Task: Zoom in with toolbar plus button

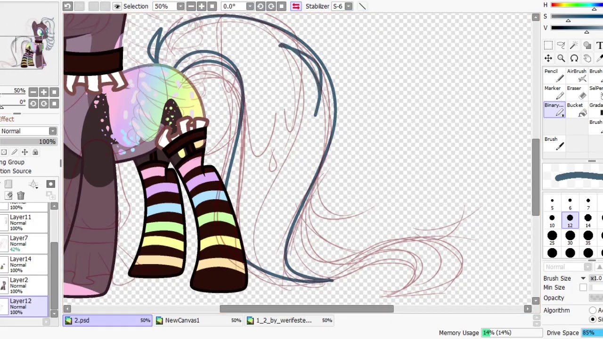Action: click(201, 6)
